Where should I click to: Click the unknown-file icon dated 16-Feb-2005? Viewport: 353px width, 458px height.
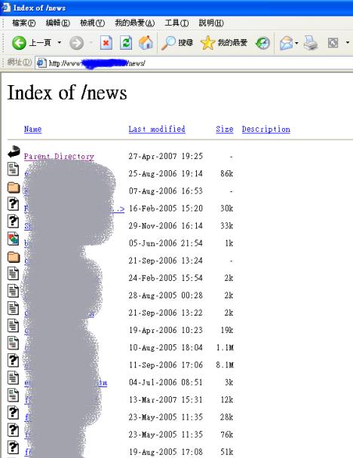(x=13, y=204)
